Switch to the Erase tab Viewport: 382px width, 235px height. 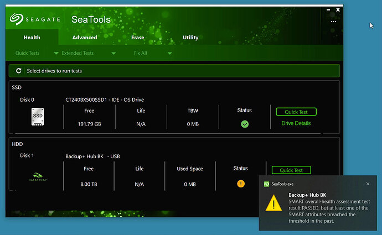pos(137,38)
